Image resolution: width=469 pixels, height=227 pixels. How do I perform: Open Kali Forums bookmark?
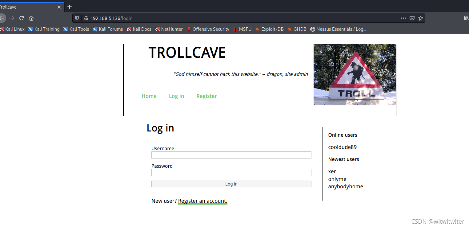click(108, 29)
